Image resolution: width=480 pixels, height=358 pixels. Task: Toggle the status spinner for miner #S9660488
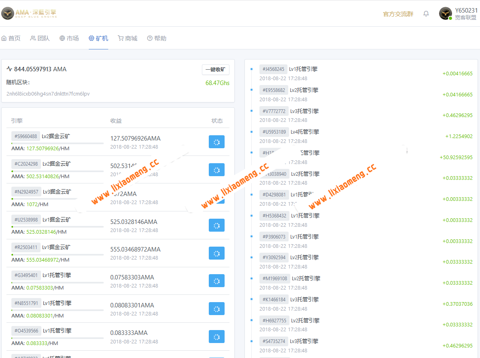216,142
